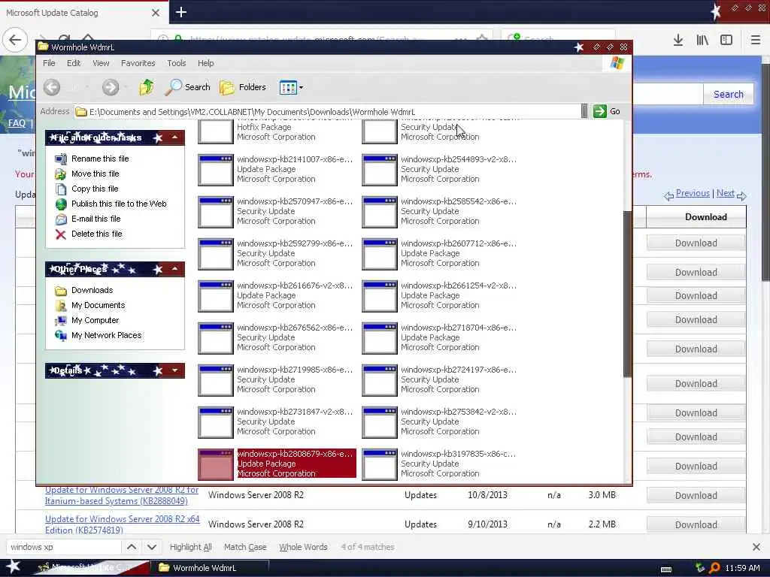Select windowsxp-kb2544893-v2 file icon
This screenshot has height=577, width=770.
380,171
